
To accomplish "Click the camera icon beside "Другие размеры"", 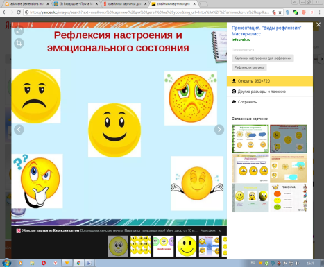I will pyautogui.click(x=234, y=92).
